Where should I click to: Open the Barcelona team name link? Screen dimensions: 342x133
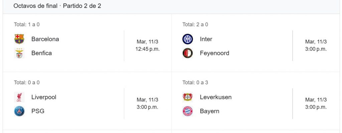45,39
